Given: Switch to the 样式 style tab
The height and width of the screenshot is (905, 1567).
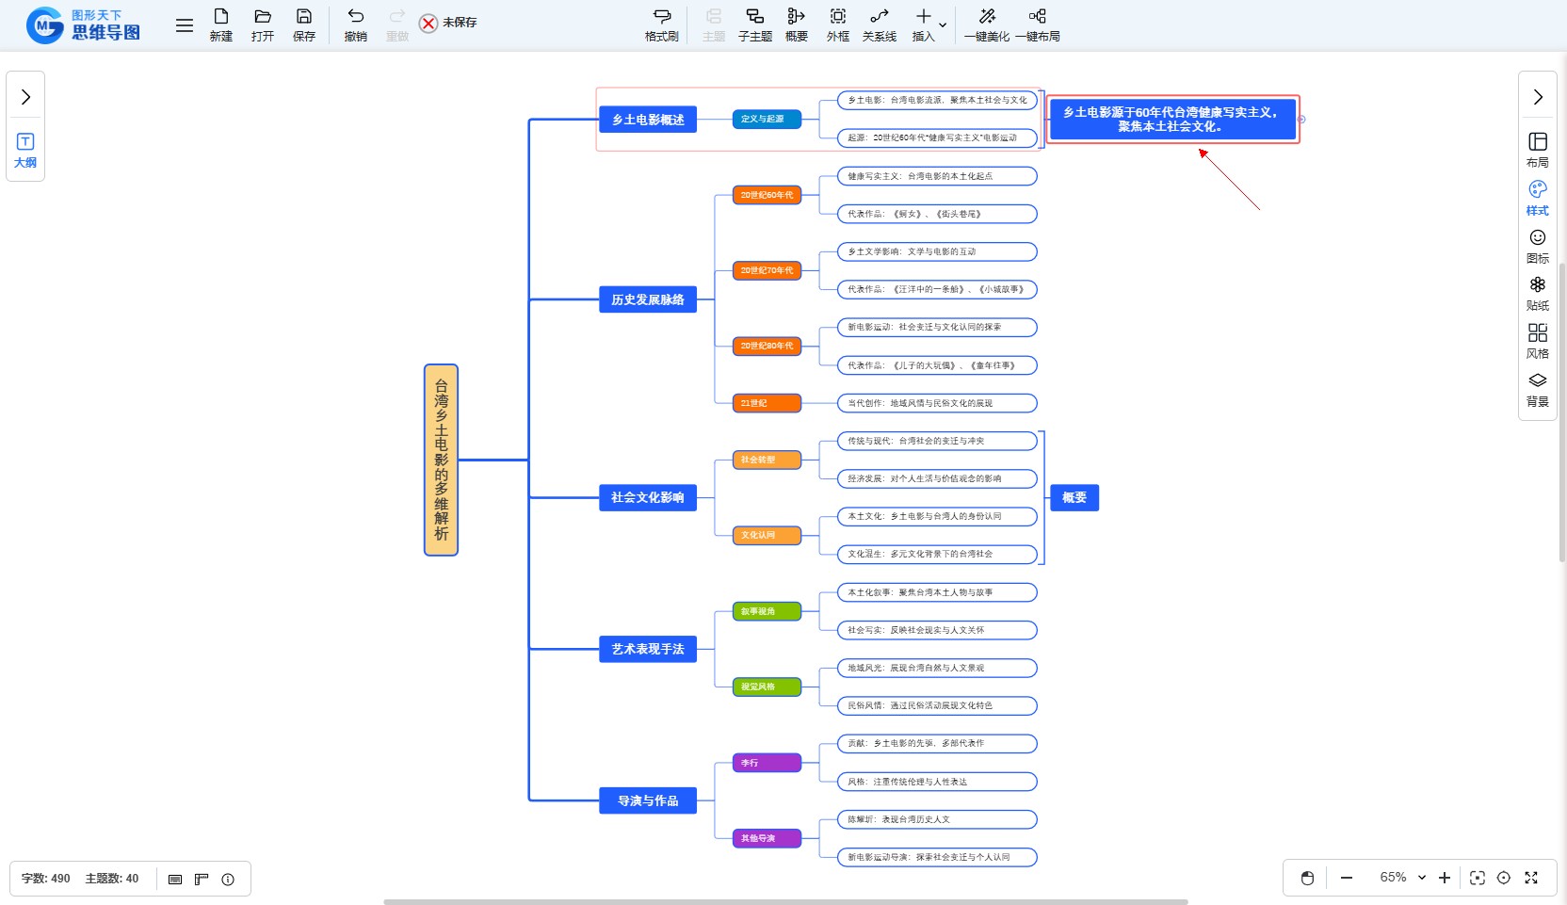Looking at the screenshot, I should tap(1537, 198).
